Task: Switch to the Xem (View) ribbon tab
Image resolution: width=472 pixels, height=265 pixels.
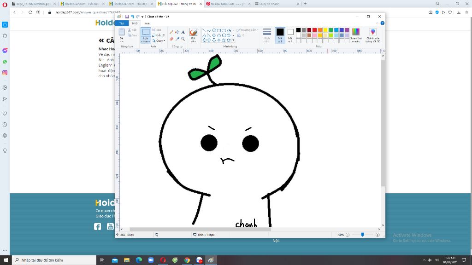Action: 147,23
